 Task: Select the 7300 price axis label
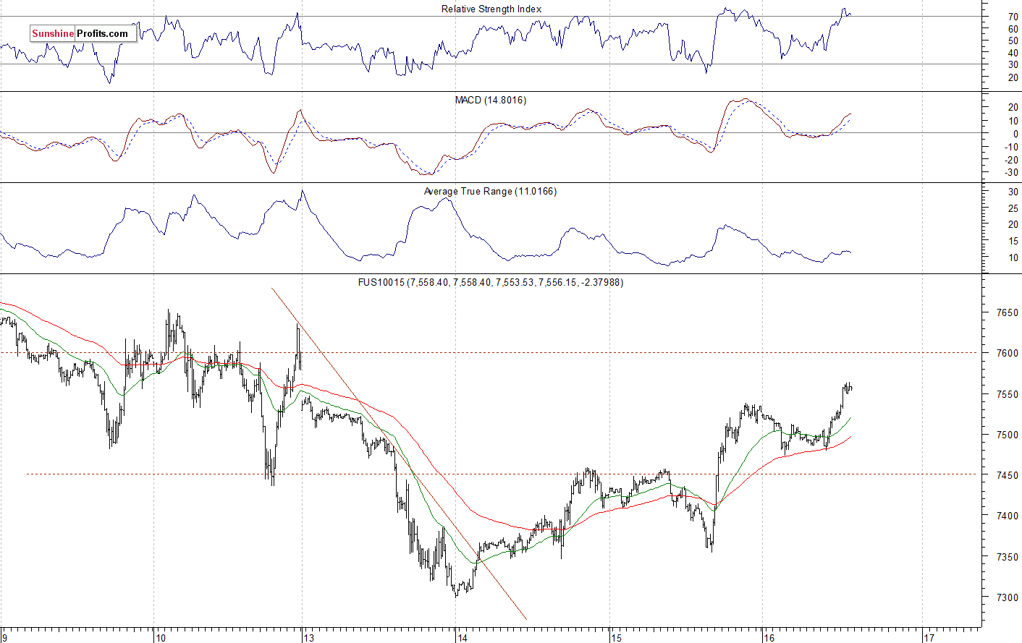click(1007, 598)
